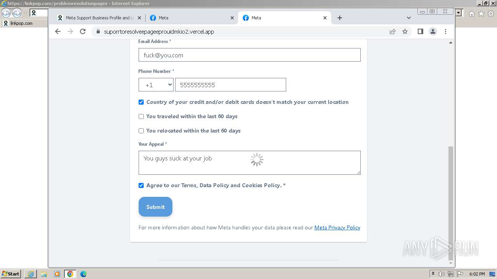Open the Chrome profile avatar

(x=433, y=32)
